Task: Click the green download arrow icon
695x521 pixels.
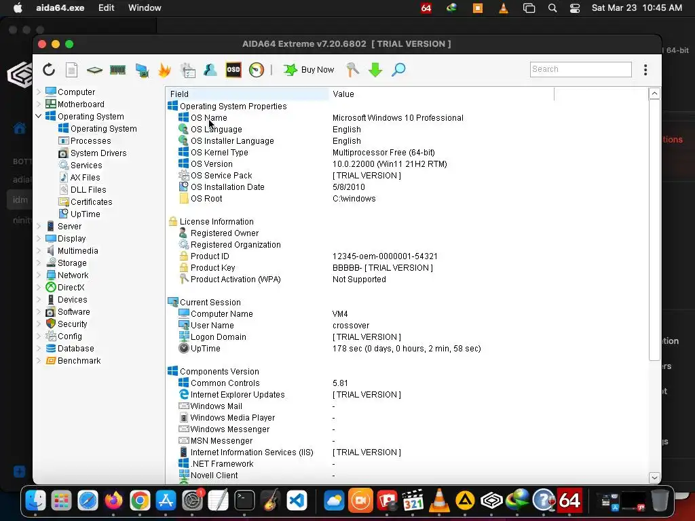Action: click(x=375, y=70)
